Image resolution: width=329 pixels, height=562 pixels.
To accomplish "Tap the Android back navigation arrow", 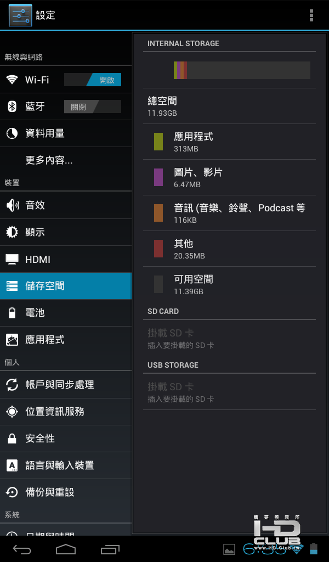I will [22, 549].
